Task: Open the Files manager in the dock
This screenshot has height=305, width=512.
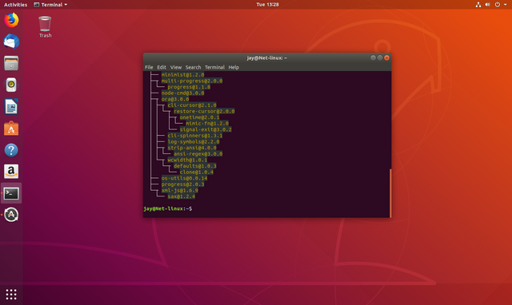Action: point(11,63)
